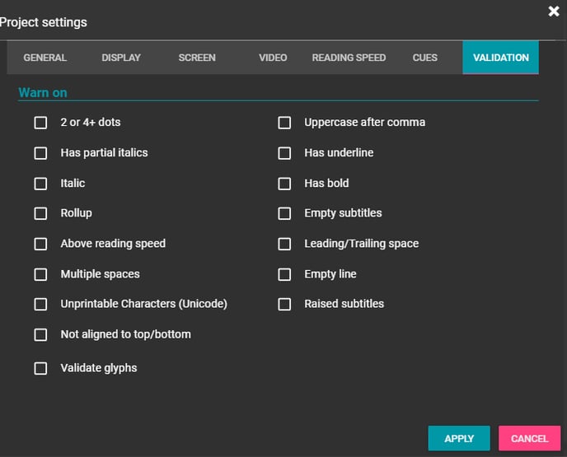Image resolution: width=567 pixels, height=457 pixels.
Task: Tick the Has partial italics checkbox
Action: [x=40, y=153]
